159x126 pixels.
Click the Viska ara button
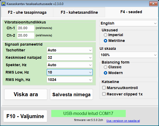point(26,94)
